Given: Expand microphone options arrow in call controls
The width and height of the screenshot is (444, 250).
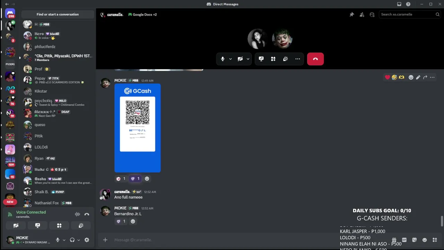Looking at the screenshot, I should pos(230,59).
